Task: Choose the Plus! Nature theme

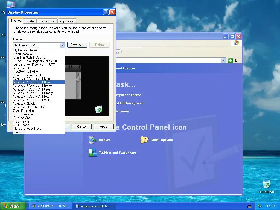Action: pyautogui.click(x=39, y=121)
